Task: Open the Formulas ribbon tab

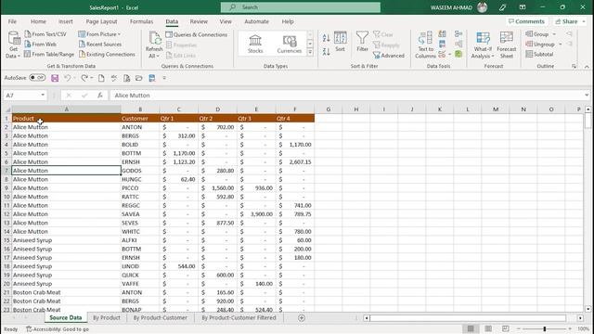Action: coord(141,21)
